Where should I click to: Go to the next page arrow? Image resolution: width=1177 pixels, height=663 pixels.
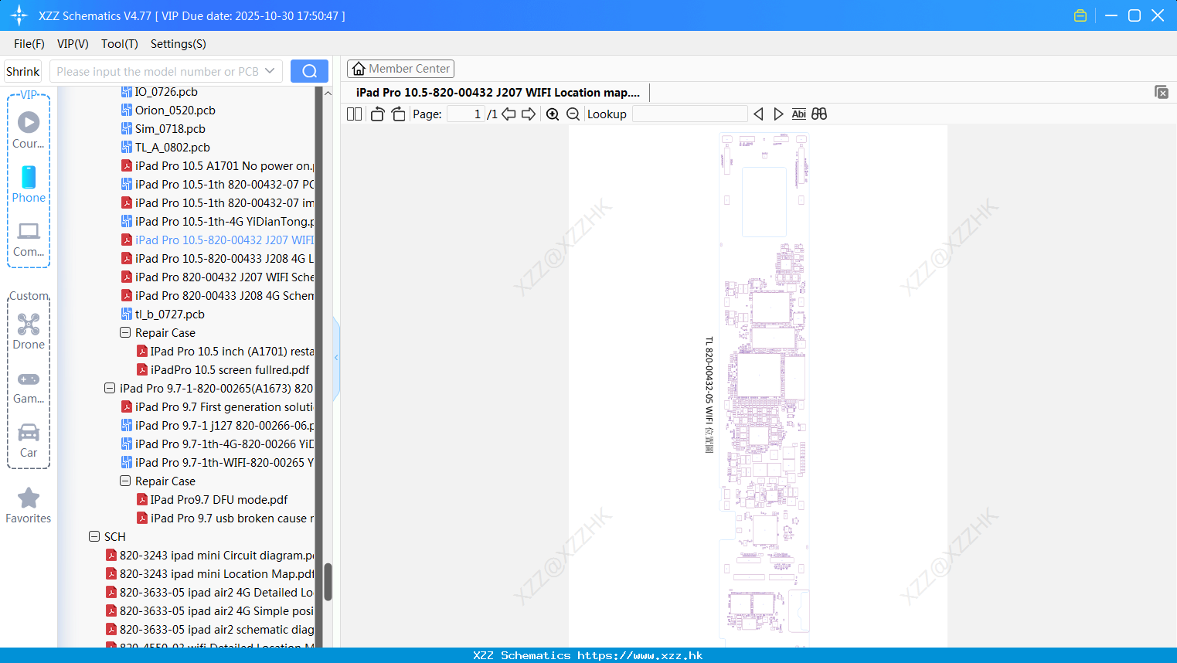pyautogui.click(x=529, y=114)
